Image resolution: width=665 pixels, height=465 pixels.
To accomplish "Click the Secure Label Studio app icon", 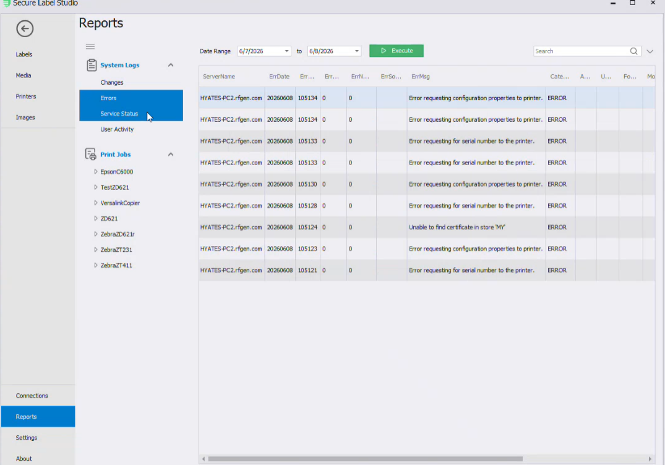I will click(6, 3).
